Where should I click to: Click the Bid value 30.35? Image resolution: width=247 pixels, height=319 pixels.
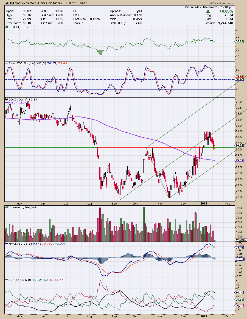click(59, 19)
